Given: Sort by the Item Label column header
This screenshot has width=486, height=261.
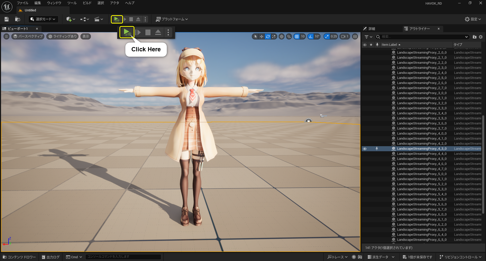Looking at the screenshot, I should point(416,45).
